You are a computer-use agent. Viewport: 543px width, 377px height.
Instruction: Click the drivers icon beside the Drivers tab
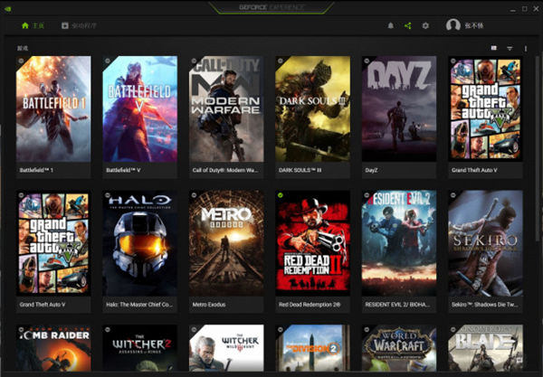tap(65, 25)
